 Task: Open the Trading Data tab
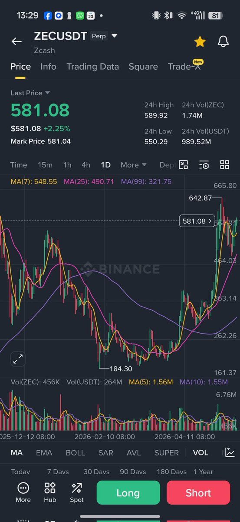(x=92, y=67)
